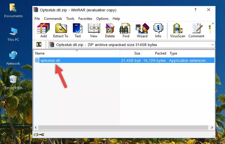This screenshot has width=225, height=144.
Task: Run the Test archive tool
Action: coord(78,30)
